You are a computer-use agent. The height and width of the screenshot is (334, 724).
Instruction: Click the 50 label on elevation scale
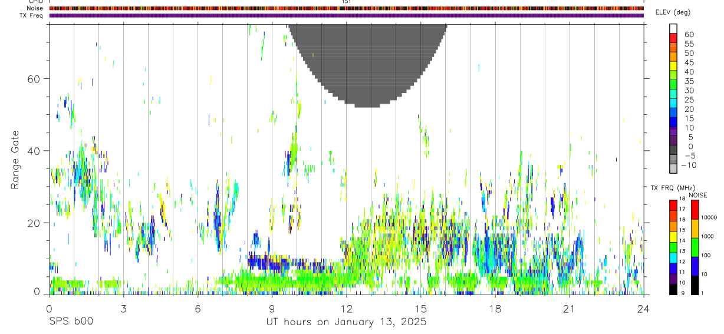(689, 54)
